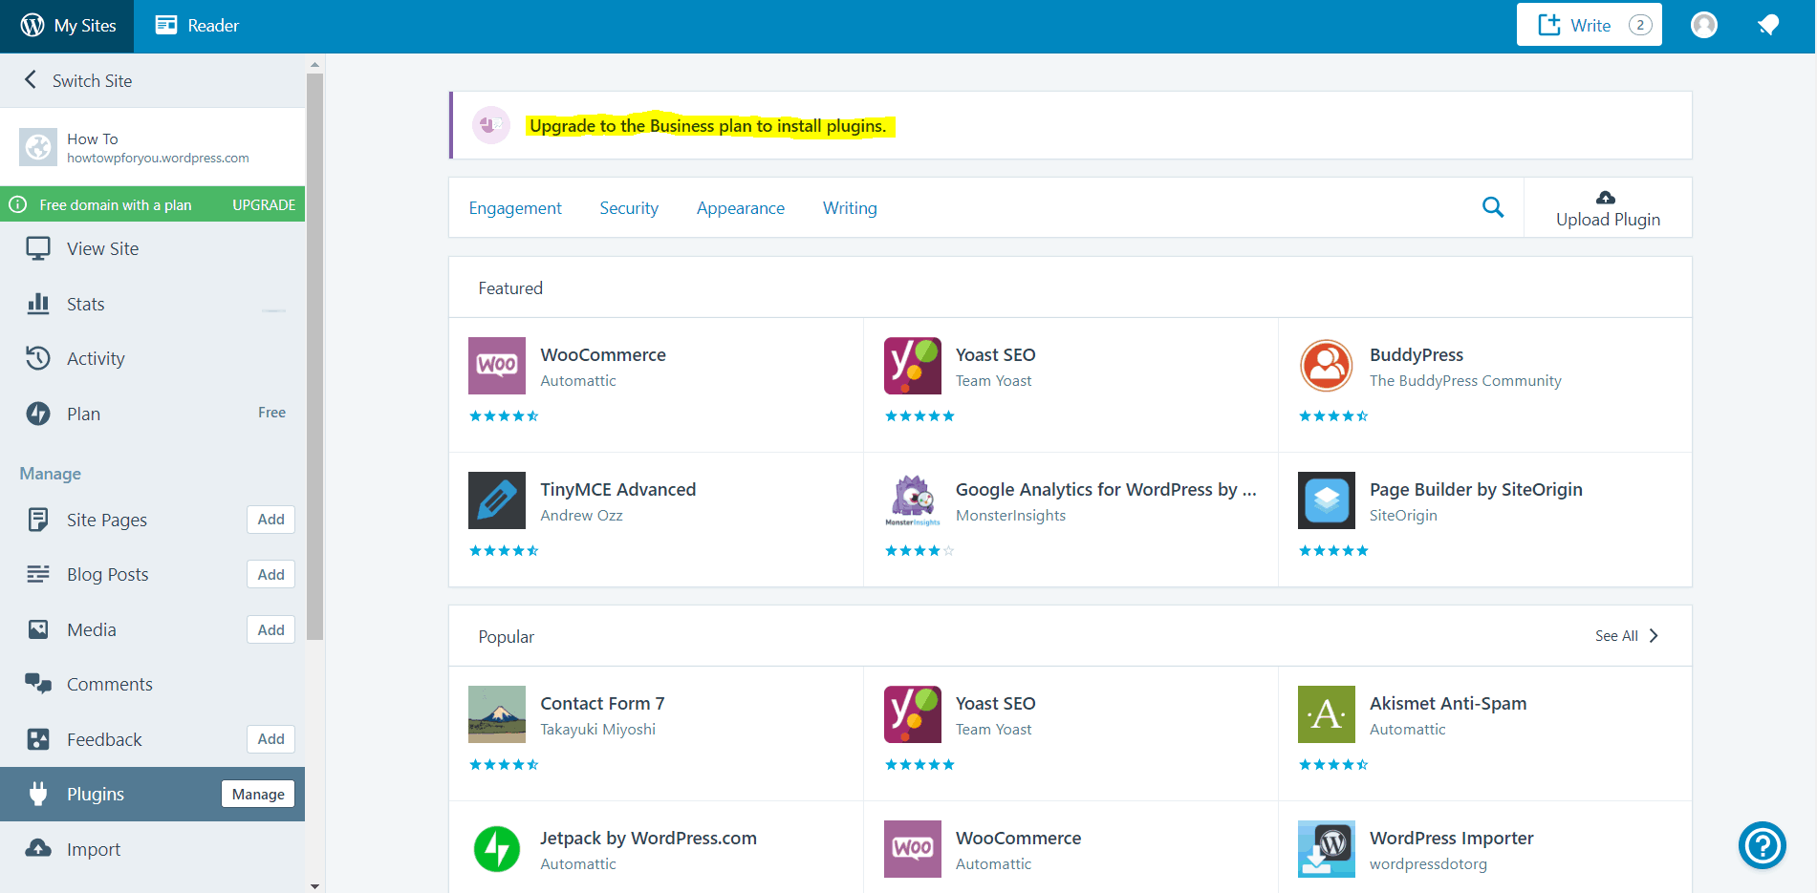Screen dimensions: 1817x893
Task: Click WordPress Importer plugin title
Action: click(x=1451, y=838)
